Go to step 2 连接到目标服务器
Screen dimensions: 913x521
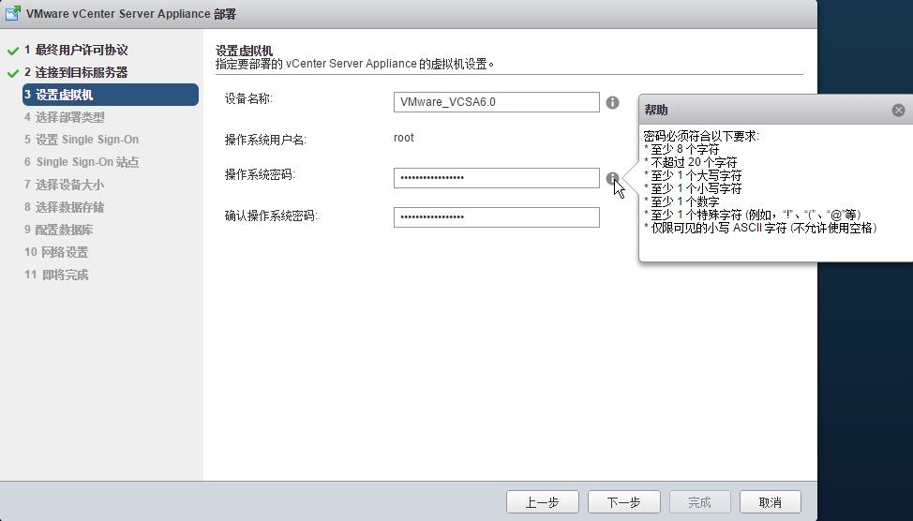pyautogui.click(x=76, y=72)
